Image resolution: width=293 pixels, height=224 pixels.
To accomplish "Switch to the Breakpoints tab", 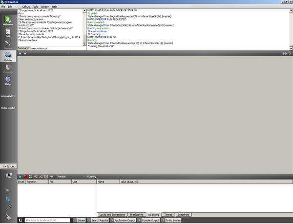I will coord(137,215).
